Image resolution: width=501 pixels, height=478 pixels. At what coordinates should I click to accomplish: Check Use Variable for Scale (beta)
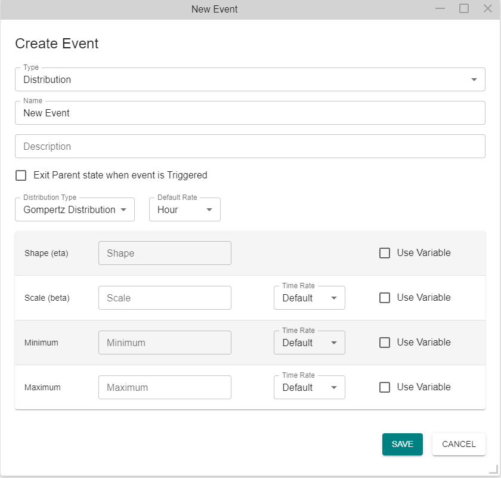(384, 298)
